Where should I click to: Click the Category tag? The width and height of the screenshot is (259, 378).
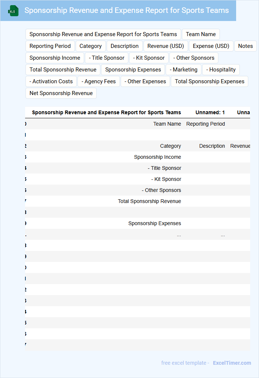point(90,46)
